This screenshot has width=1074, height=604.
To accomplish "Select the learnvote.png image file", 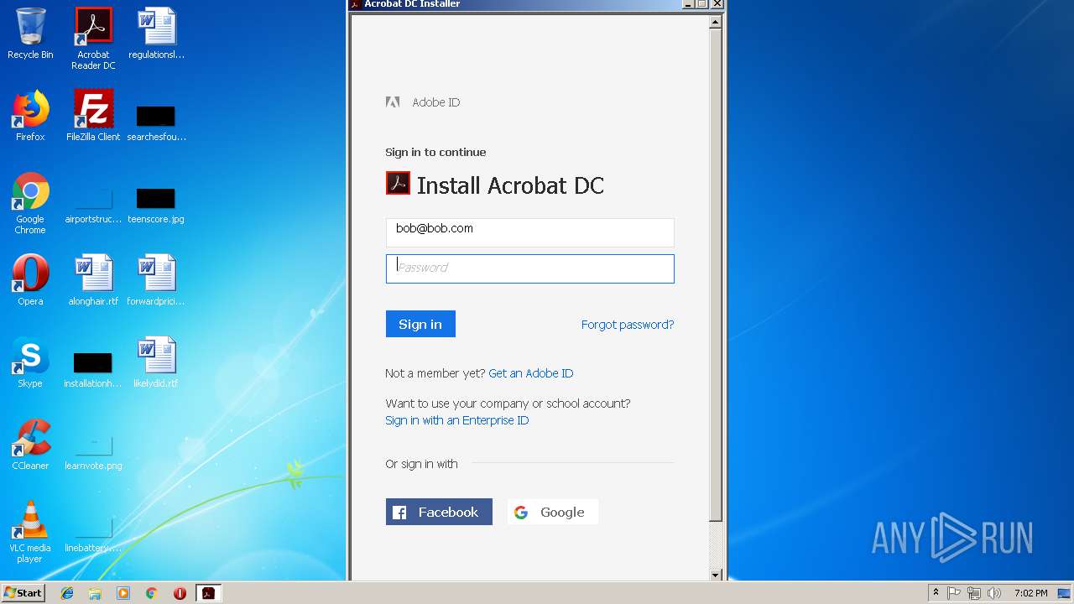I will [93, 453].
